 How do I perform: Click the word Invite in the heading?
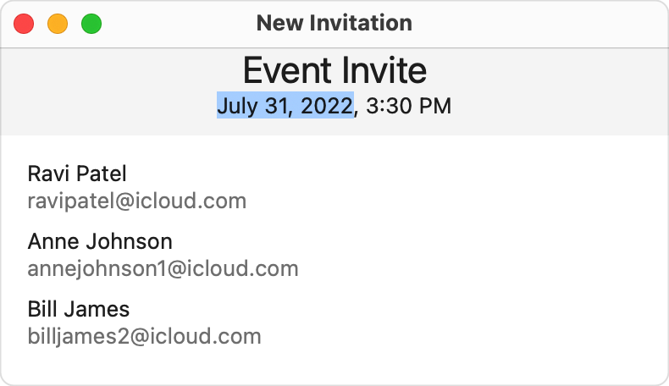click(381, 69)
